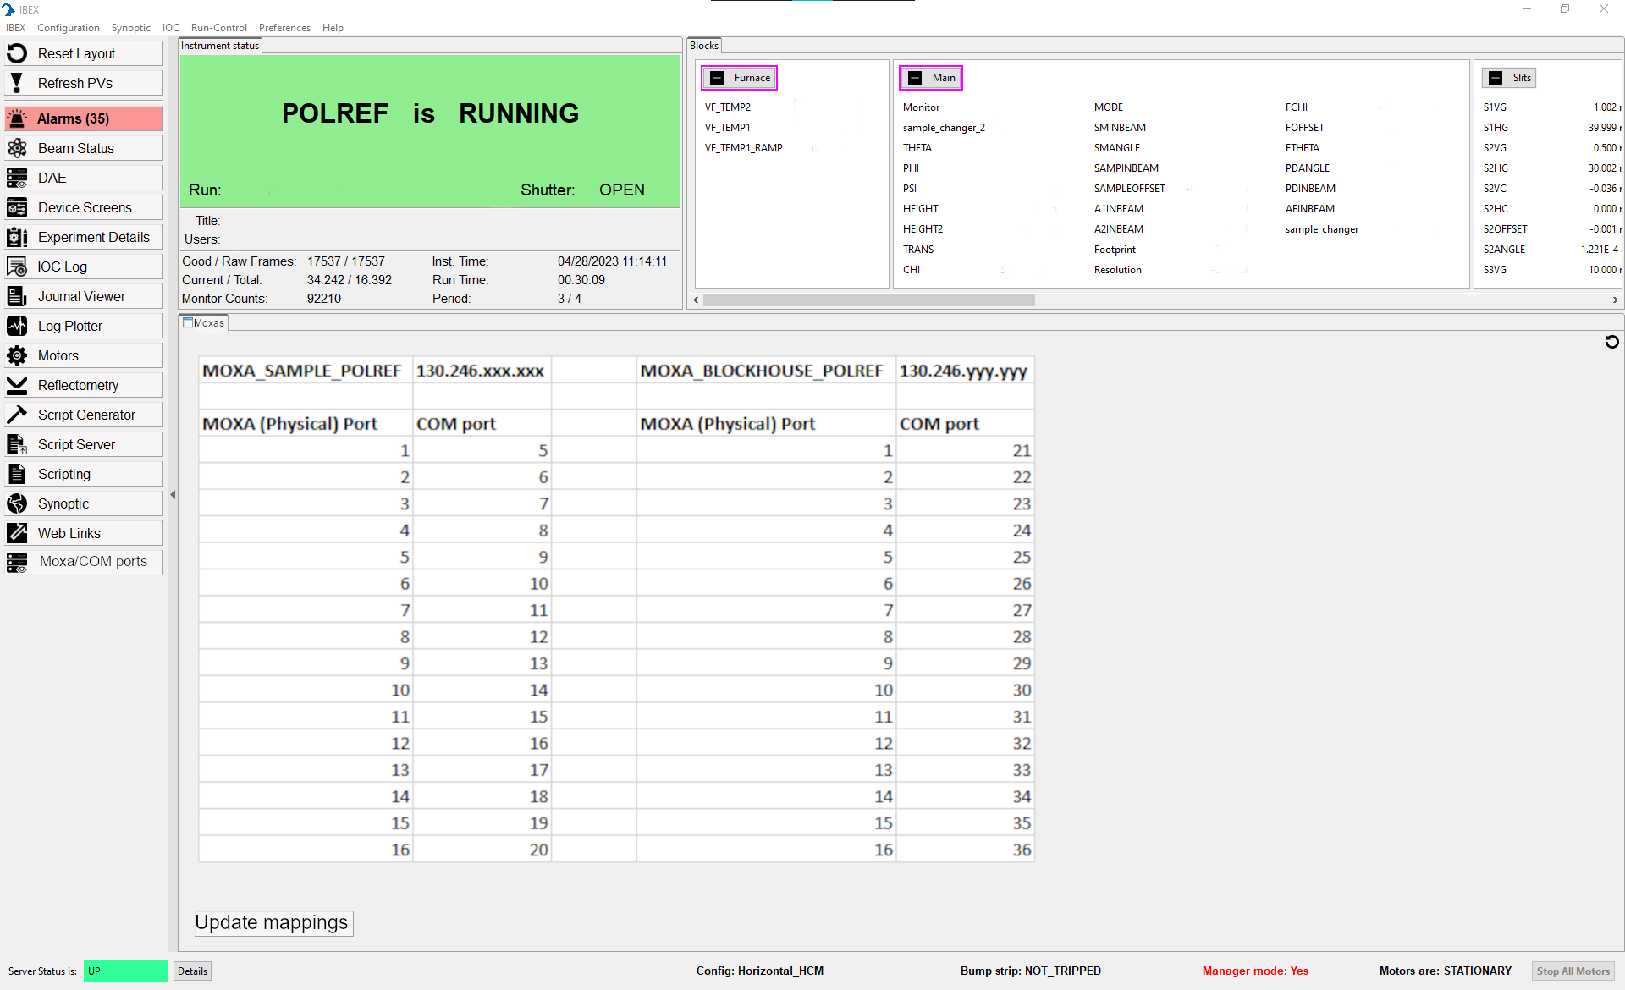Open the Reflectometry perspective

coord(83,384)
